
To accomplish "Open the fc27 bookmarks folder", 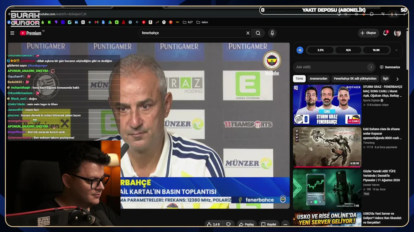I will tap(188, 22).
